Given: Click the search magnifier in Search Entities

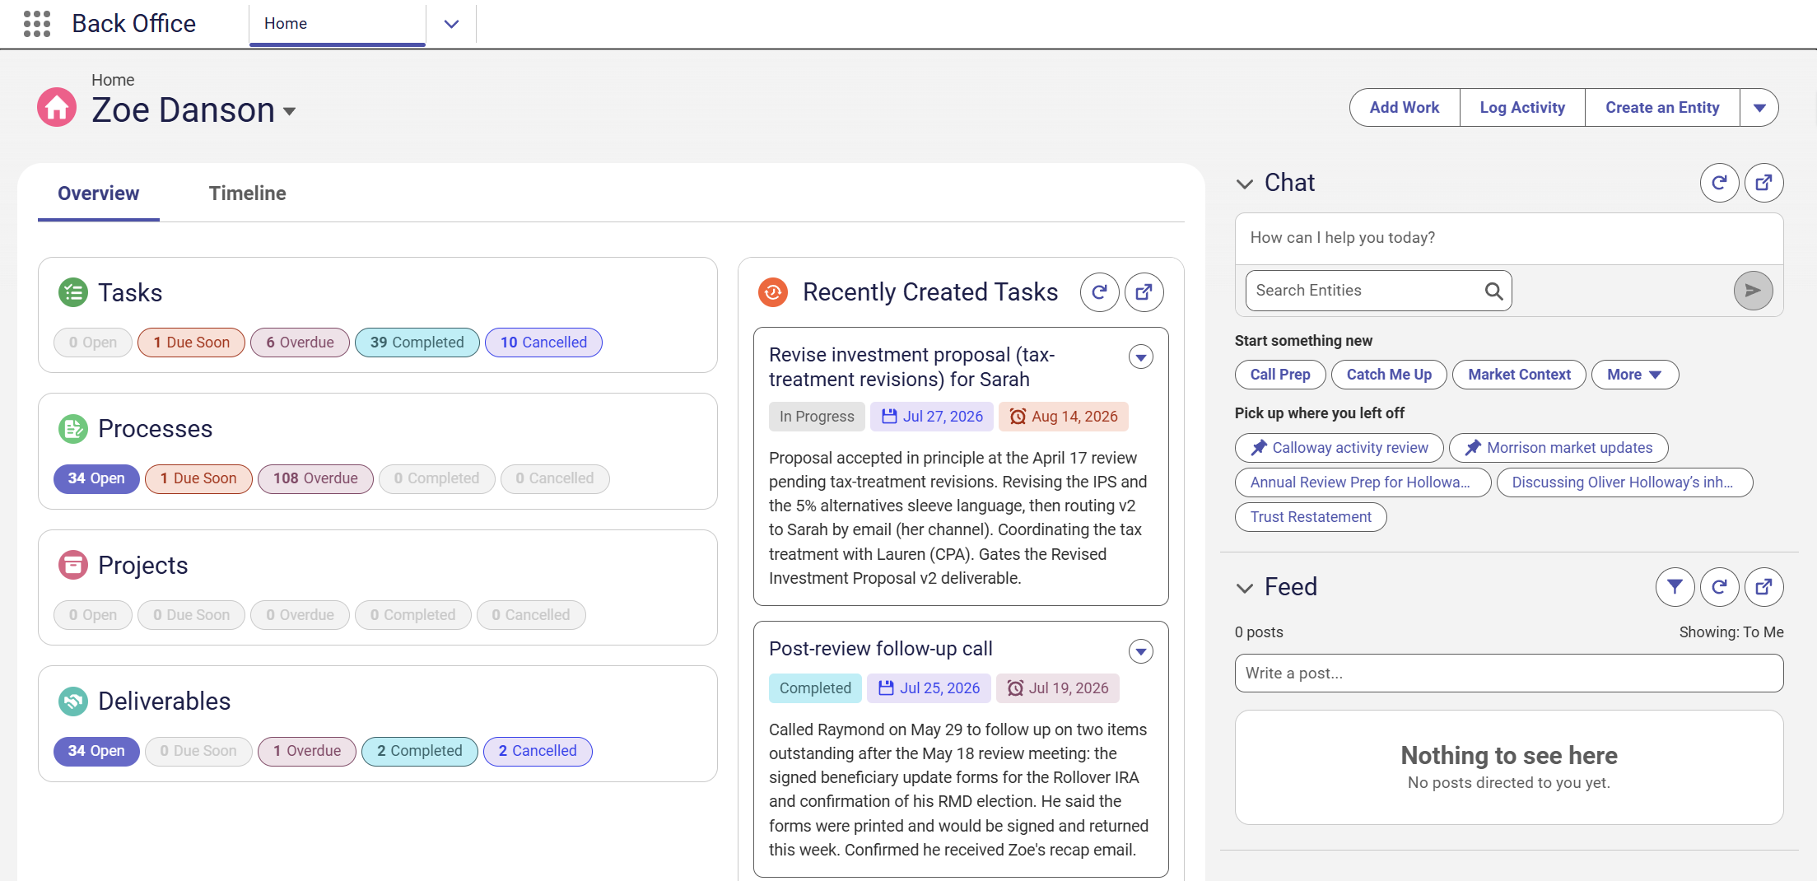Looking at the screenshot, I should pyautogui.click(x=1493, y=291).
